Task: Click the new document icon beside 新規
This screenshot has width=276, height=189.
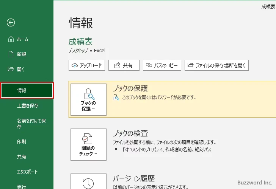Action: pyautogui.click(x=11, y=54)
